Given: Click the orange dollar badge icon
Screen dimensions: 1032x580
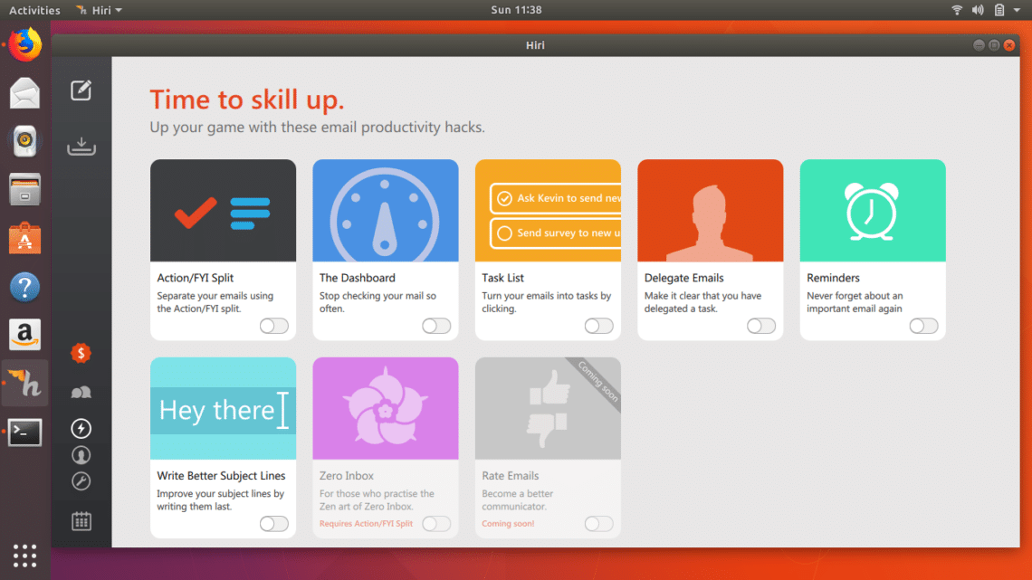Looking at the screenshot, I should 81,353.
